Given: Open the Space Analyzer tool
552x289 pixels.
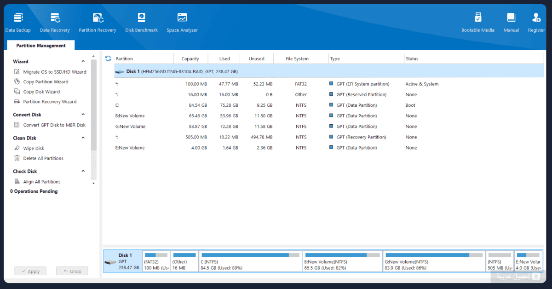Looking at the screenshot, I should click(x=182, y=23).
